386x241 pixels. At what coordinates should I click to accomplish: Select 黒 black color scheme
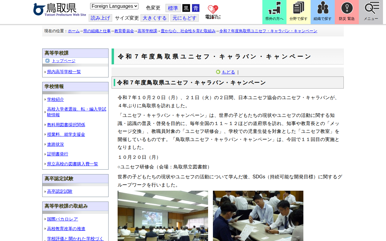186,8
